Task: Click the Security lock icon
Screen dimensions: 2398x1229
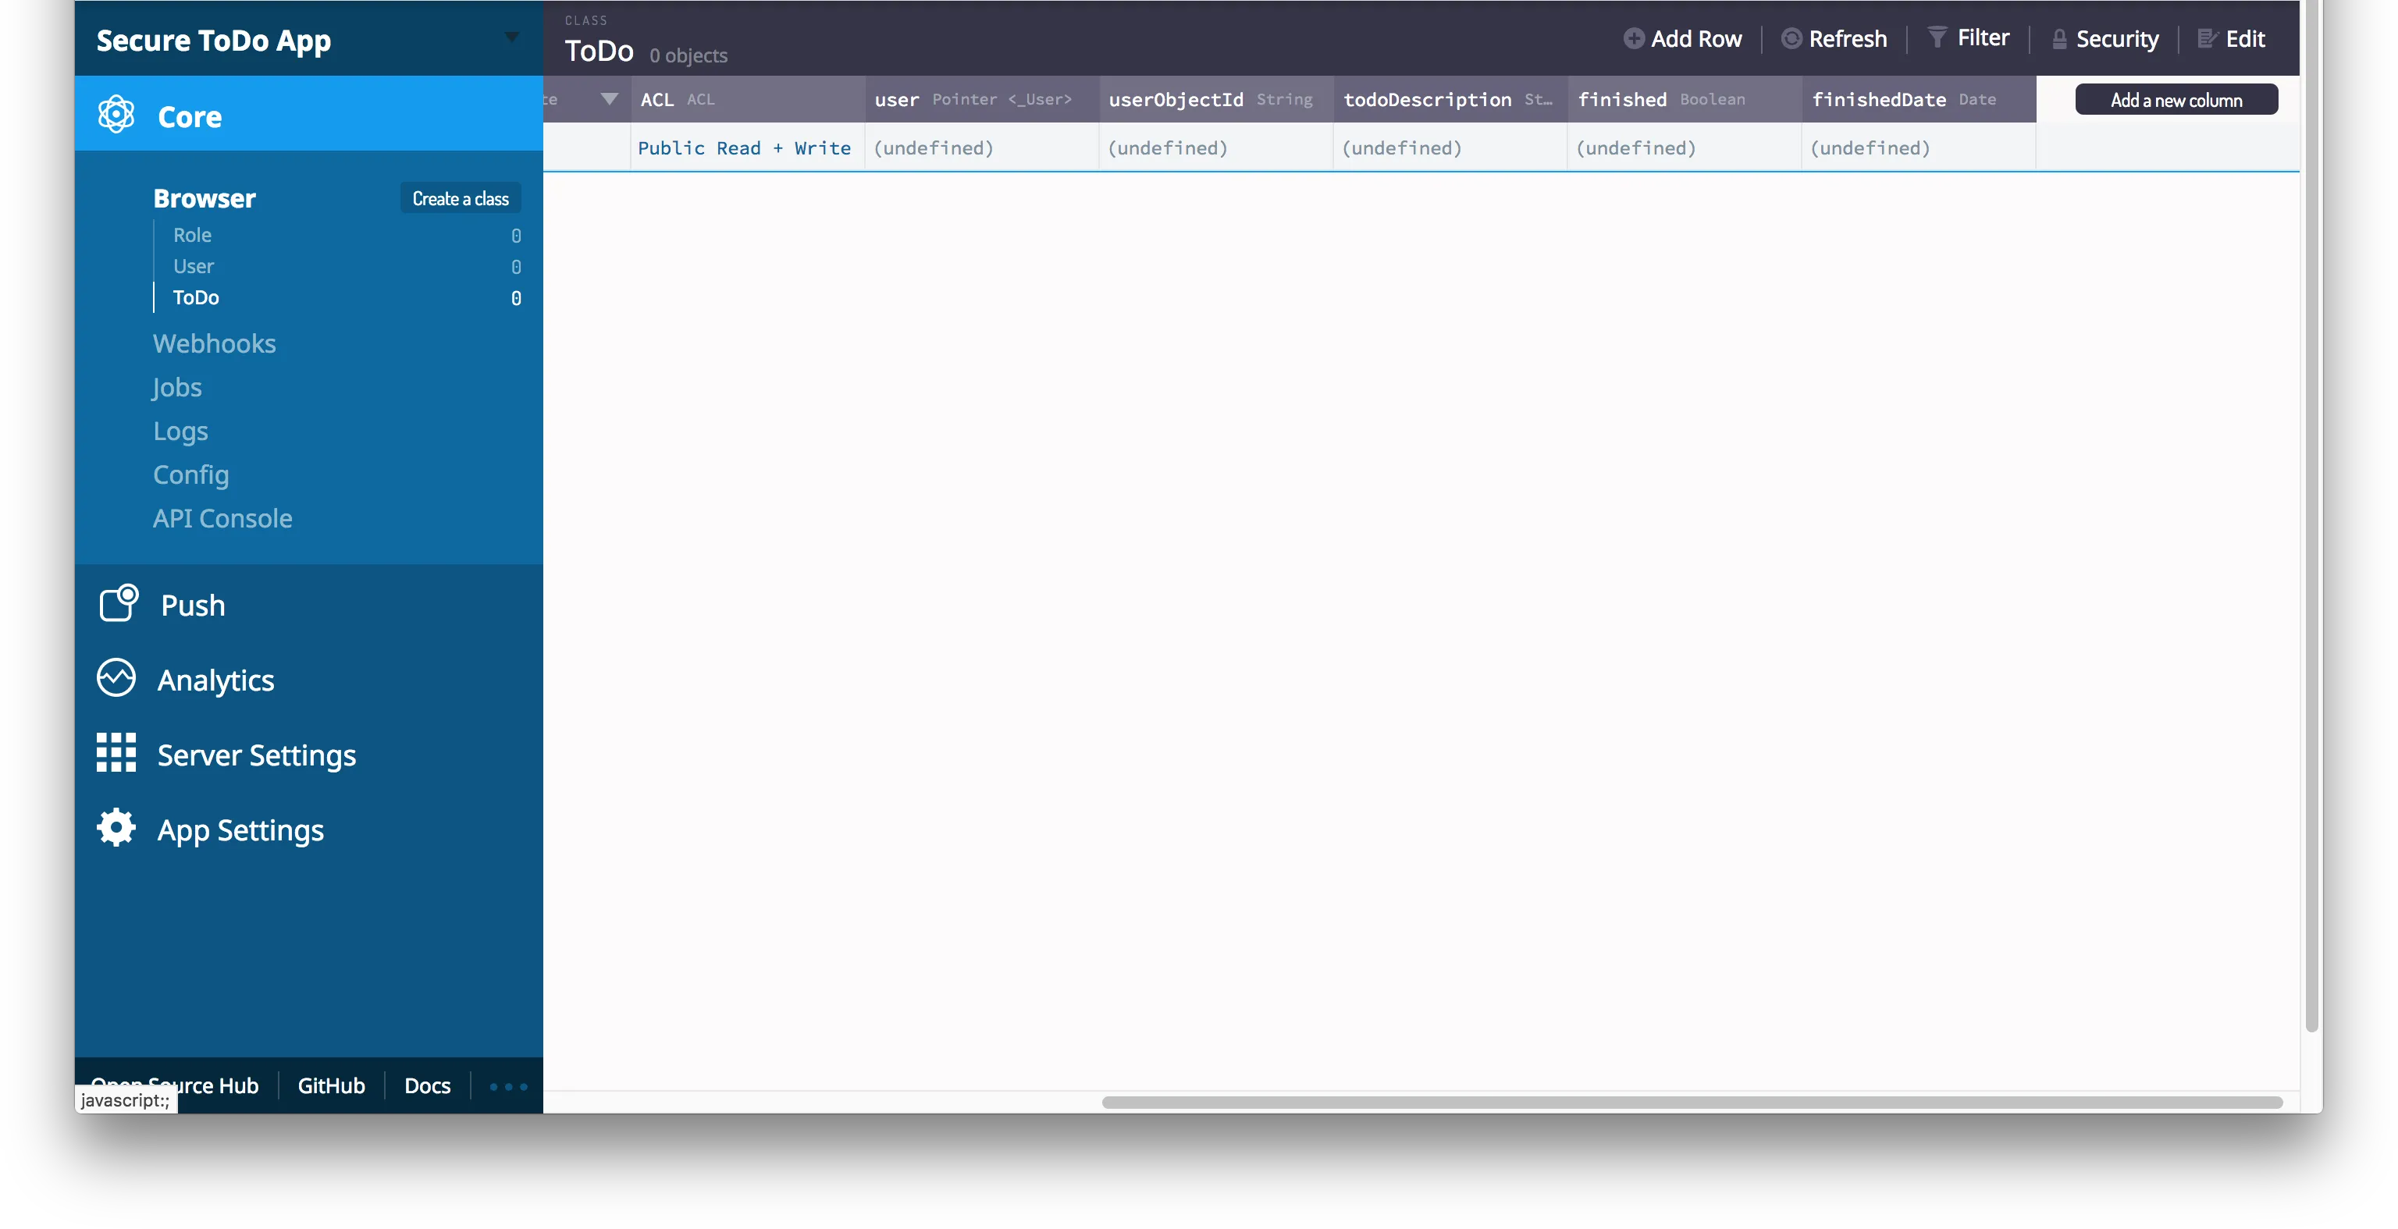Action: 2059,39
